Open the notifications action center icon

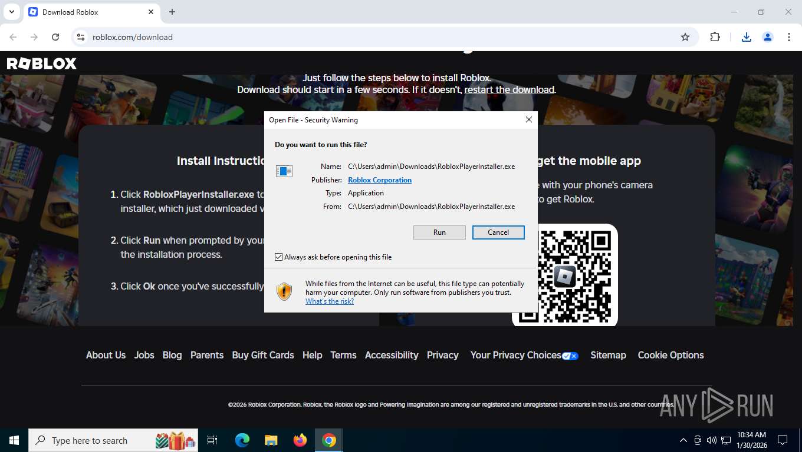click(783, 440)
